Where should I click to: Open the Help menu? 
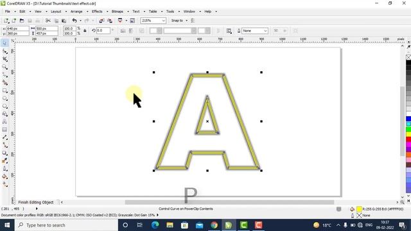coord(208,12)
